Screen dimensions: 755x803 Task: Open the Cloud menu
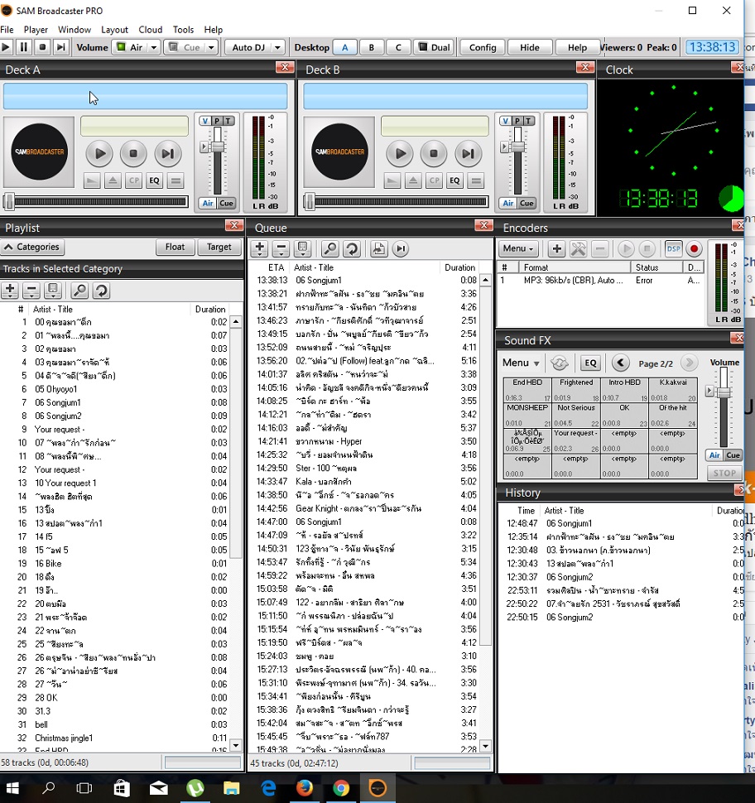click(x=150, y=30)
